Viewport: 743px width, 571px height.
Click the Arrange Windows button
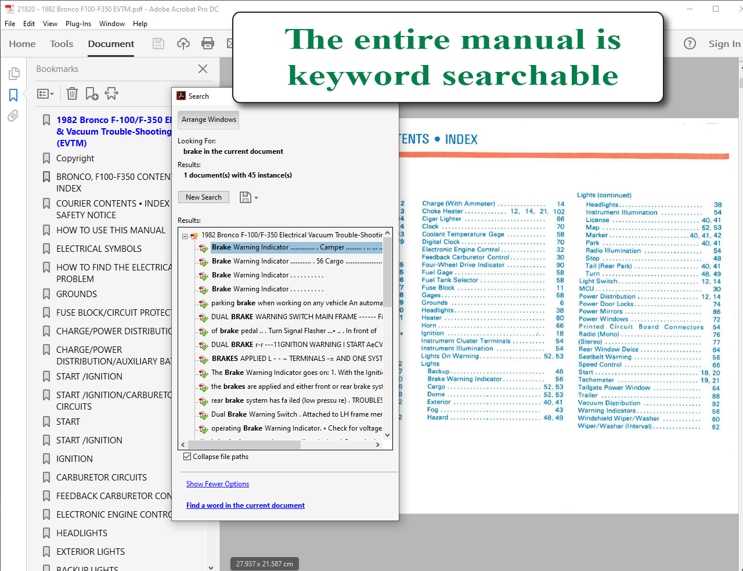(x=208, y=120)
